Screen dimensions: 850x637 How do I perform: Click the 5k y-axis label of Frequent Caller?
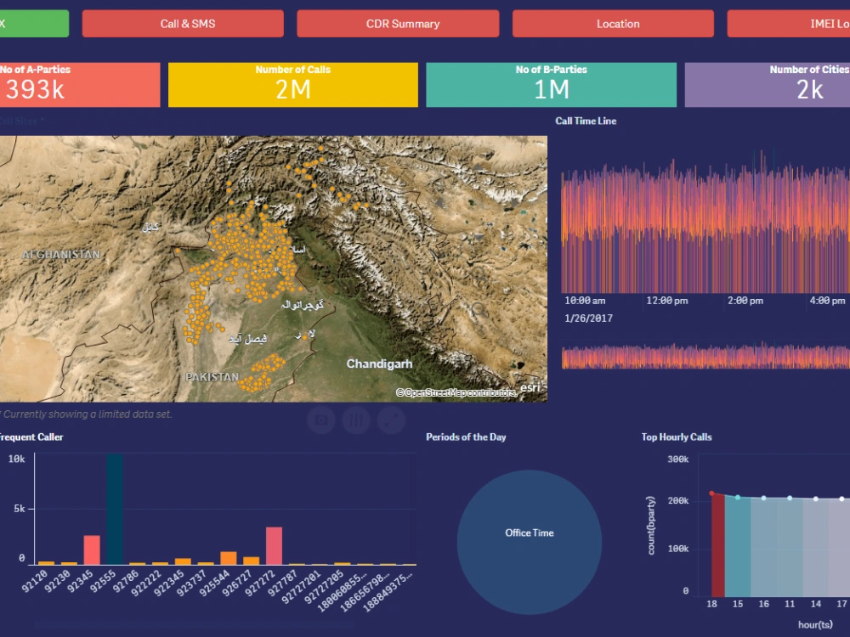point(20,509)
